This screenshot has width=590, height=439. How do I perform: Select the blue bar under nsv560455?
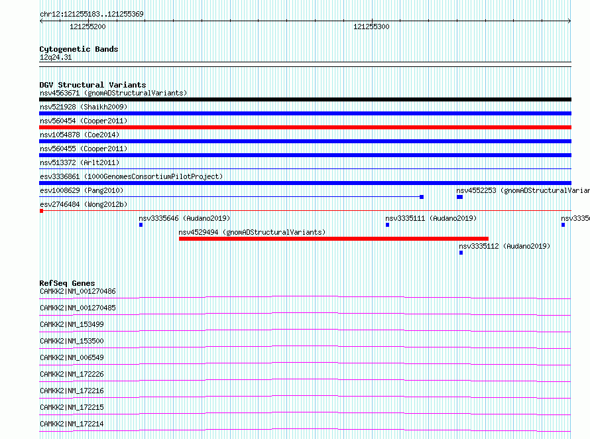pos(305,155)
